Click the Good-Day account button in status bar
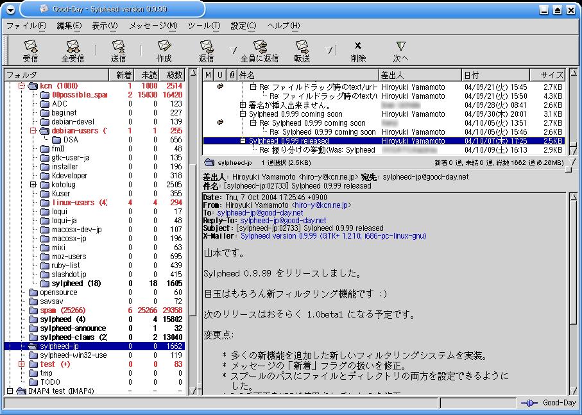The width and height of the screenshot is (582, 415). (x=559, y=403)
